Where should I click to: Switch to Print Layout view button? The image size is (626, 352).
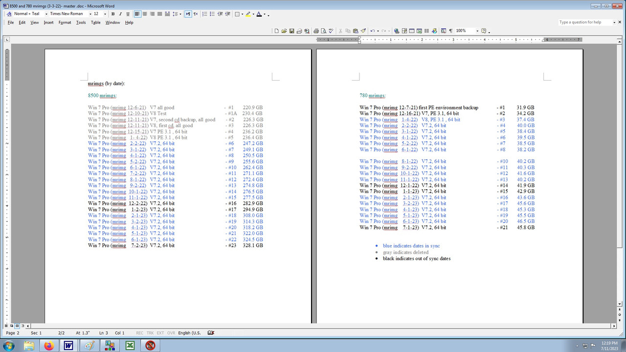click(17, 326)
